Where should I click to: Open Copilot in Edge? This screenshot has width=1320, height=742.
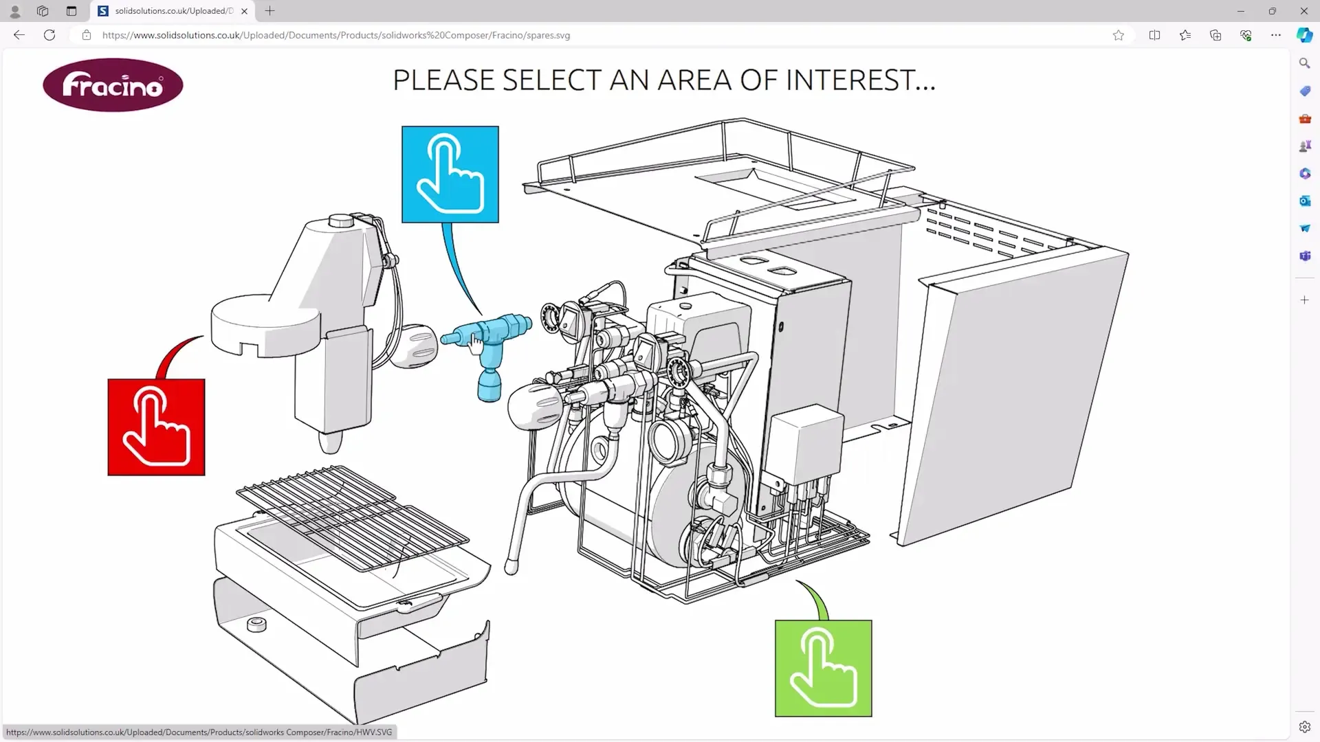tap(1304, 35)
